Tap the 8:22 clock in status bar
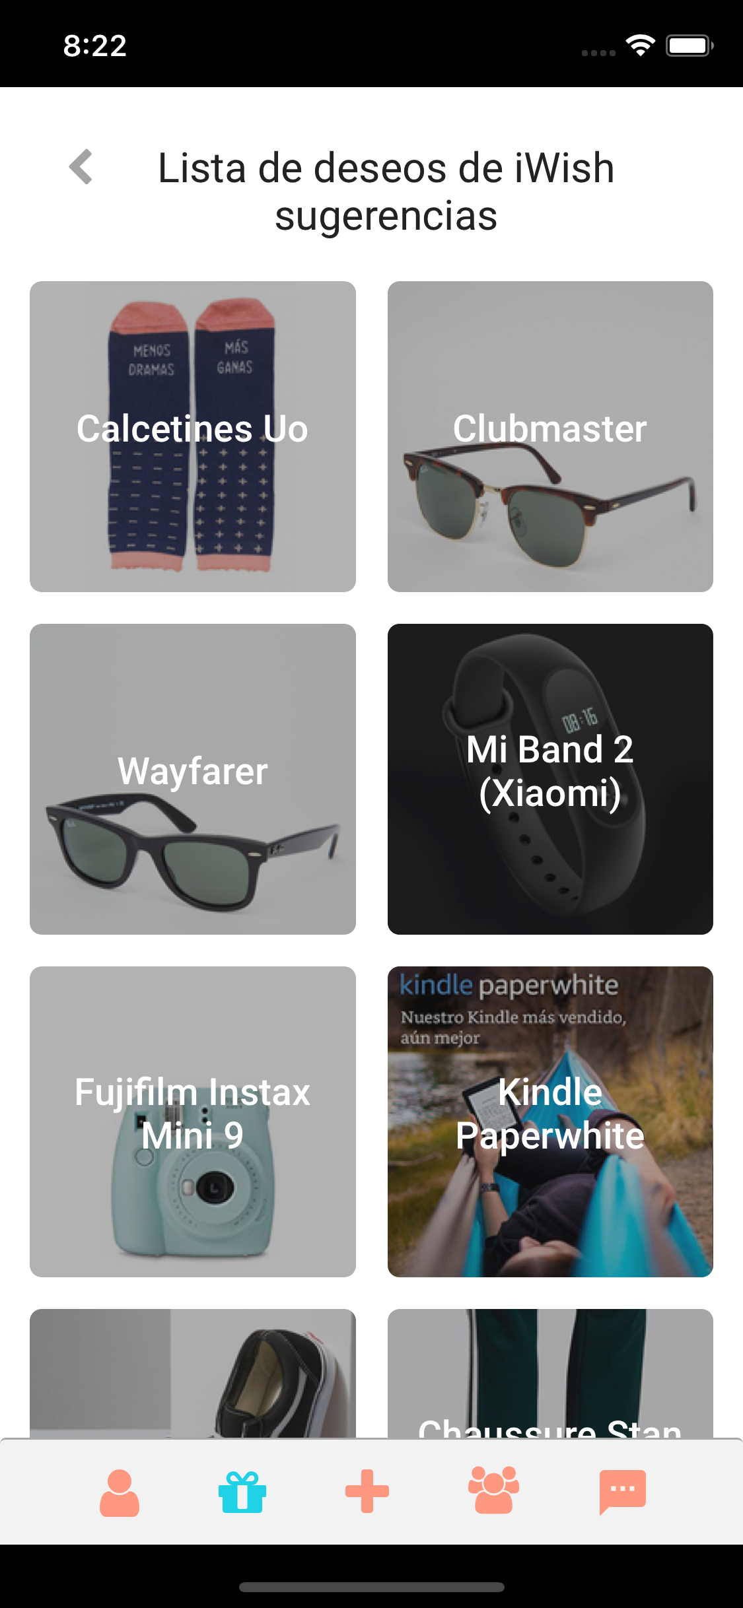Screen dimensions: 743x1608 click(x=95, y=46)
